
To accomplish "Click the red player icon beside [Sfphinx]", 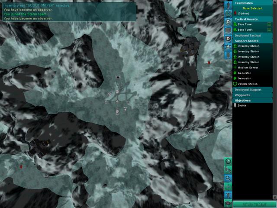I will coord(235,13).
